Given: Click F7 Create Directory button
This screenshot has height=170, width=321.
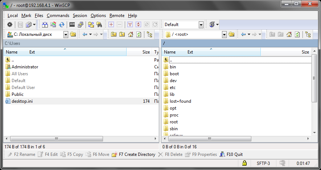Looking at the screenshot, I should tap(133, 154).
